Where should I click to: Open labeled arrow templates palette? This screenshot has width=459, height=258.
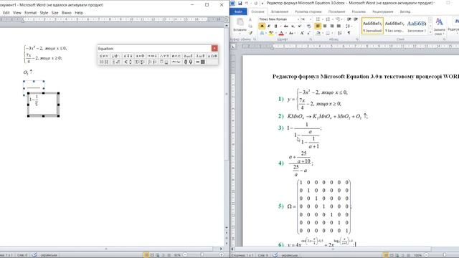click(x=176, y=62)
